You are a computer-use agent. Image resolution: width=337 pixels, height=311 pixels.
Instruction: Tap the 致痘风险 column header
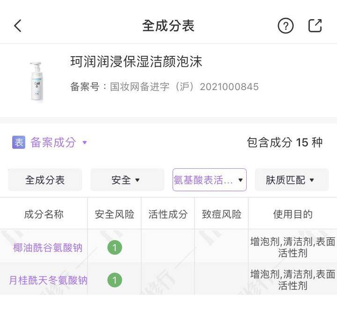[221, 214]
